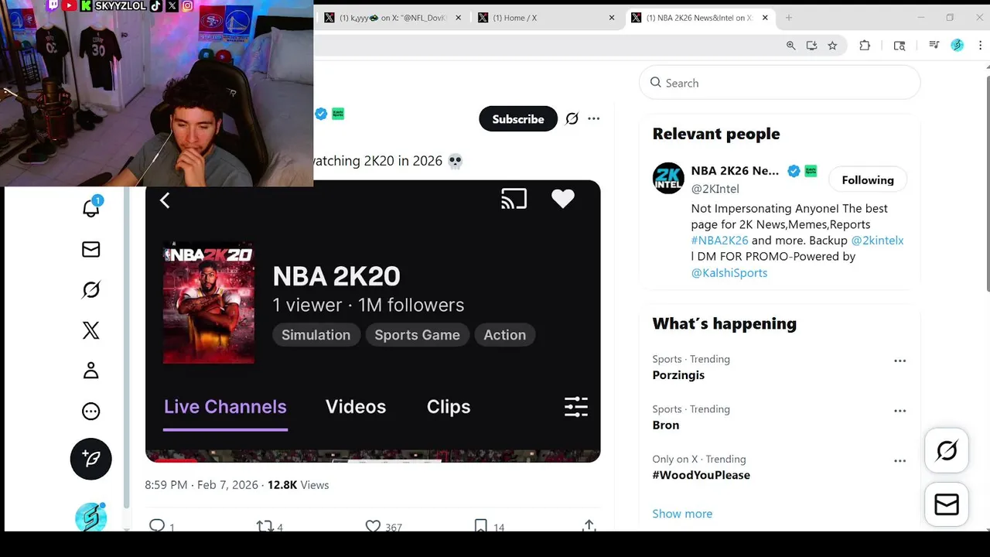Open Messages envelope in X sidebar
The image size is (990, 557).
[x=91, y=249]
